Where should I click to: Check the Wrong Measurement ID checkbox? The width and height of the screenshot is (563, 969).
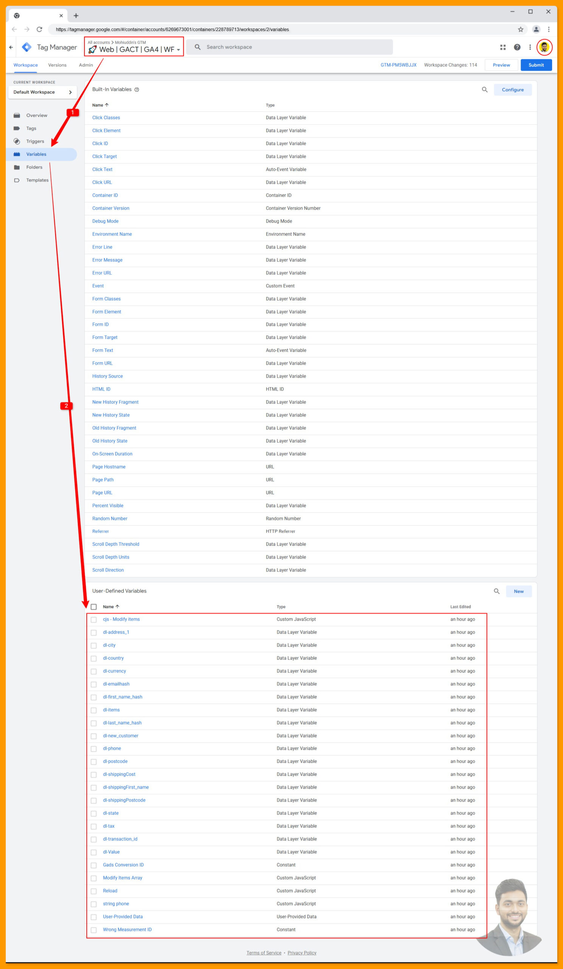(x=94, y=930)
